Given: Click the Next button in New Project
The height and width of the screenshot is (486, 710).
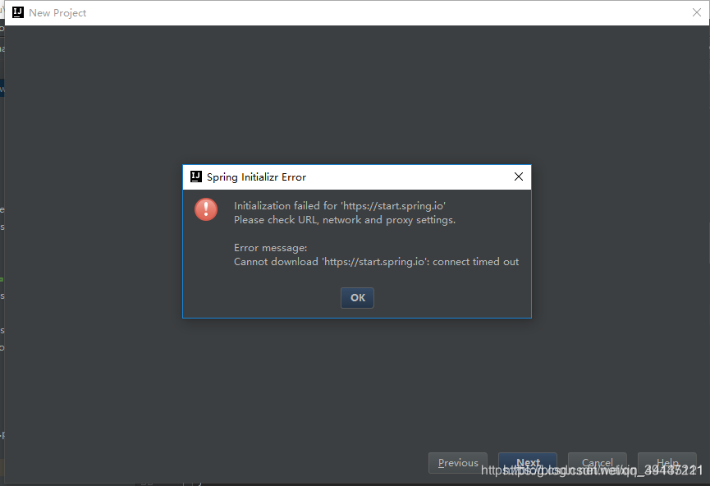Looking at the screenshot, I should tap(528, 463).
